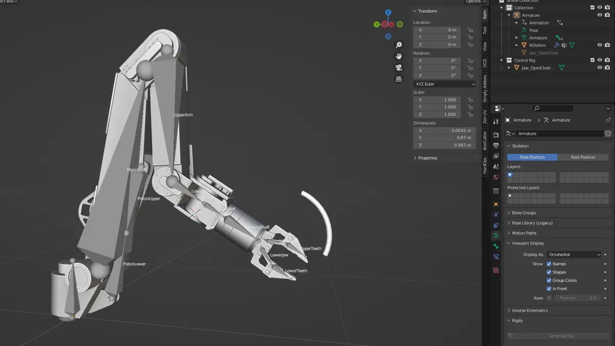
Task: Open the Texture properties tab checker icon
Action: (x=496, y=270)
